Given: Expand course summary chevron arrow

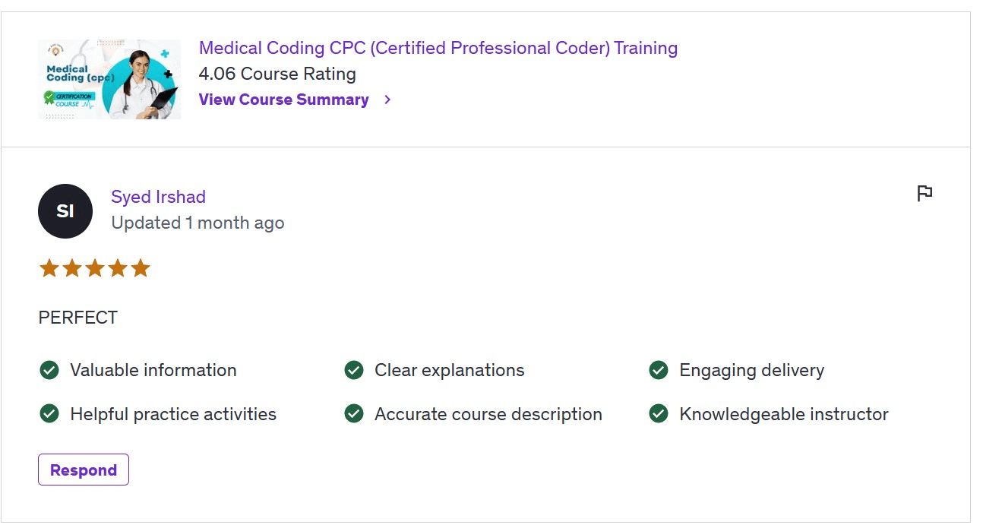Looking at the screenshot, I should click(387, 100).
